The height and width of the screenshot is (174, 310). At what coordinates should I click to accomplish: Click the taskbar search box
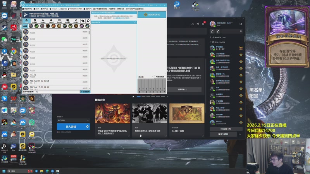[x=20, y=171]
